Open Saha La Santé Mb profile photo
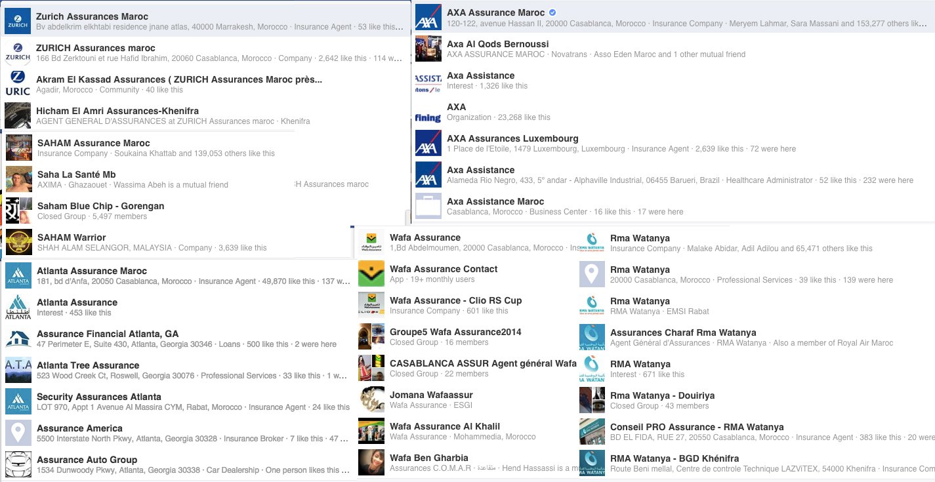The width and height of the screenshot is (935, 482). coord(18,179)
